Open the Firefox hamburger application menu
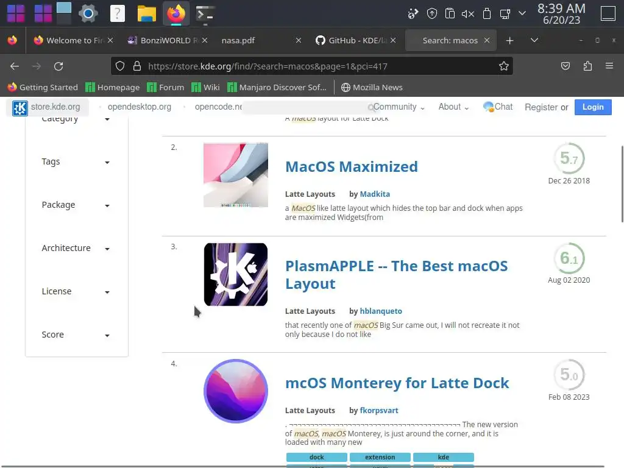This screenshot has width=624, height=468. pyautogui.click(x=609, y=66)
